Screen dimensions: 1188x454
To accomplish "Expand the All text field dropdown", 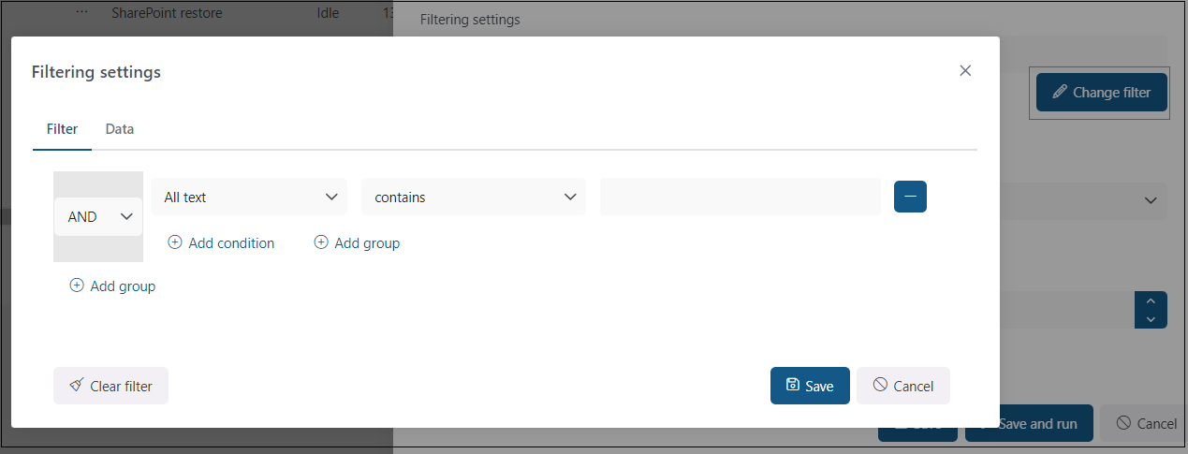I will coord(249,197).
